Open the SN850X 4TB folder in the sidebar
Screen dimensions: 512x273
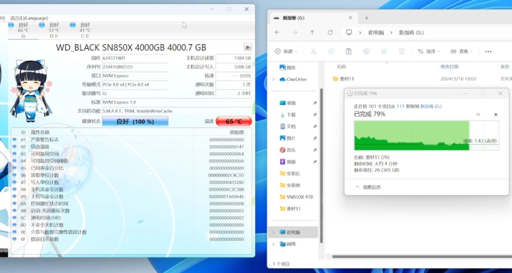point(296,197)
